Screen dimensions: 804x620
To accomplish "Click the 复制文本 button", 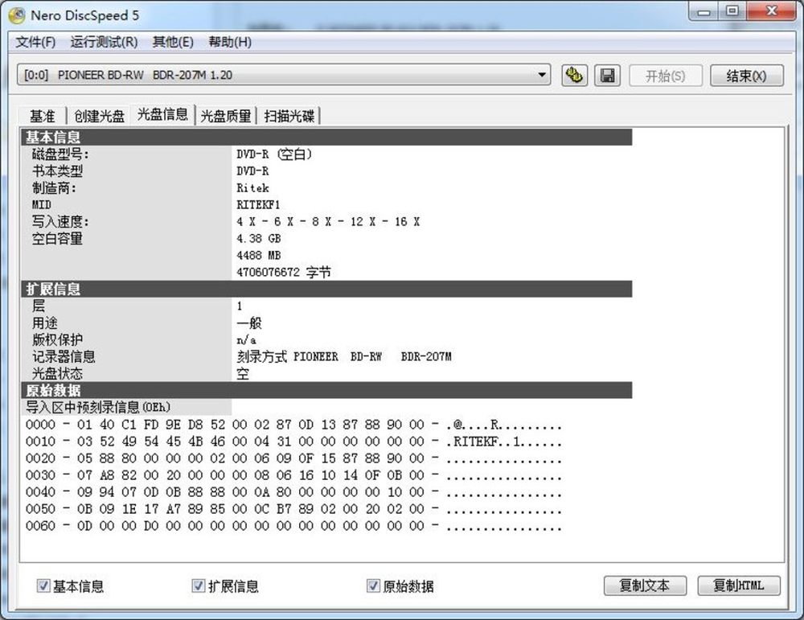I will tap(645, 585).
